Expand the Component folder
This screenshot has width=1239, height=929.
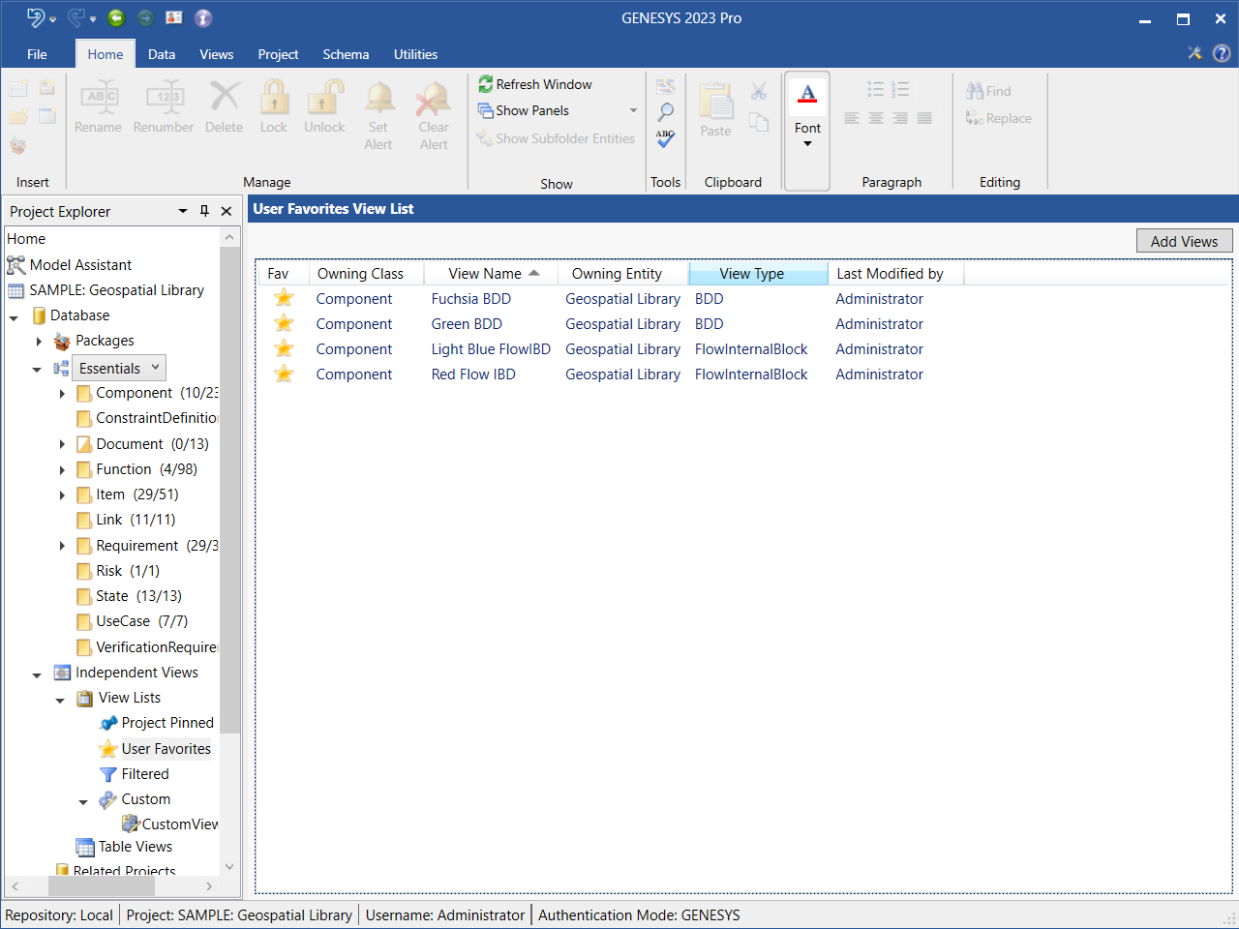click(x=62, y=394)
